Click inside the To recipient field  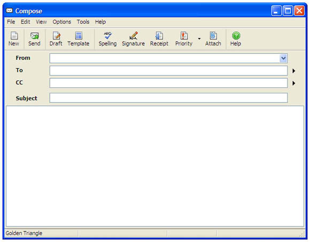168,71
